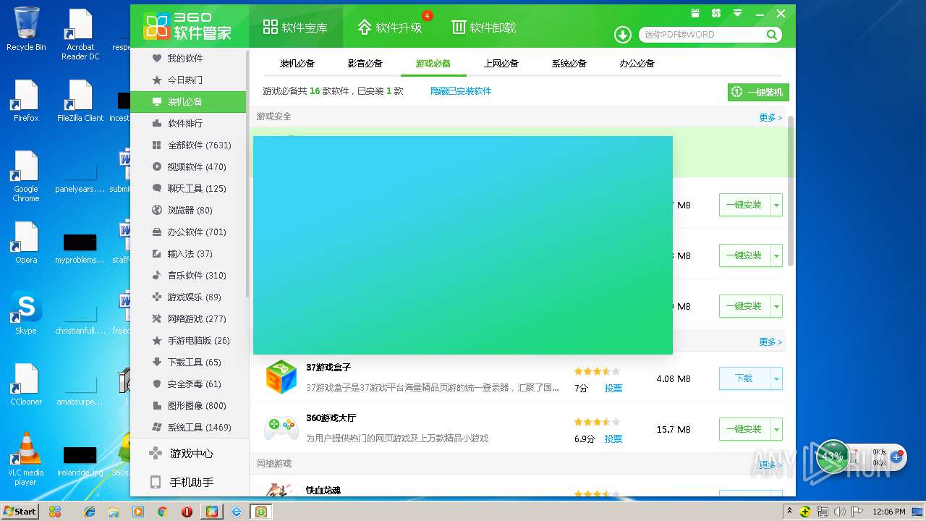The width and height of the screenshot is (926, 521).
Task: Click 投票 link for 360游戏大厅
Action: click(x=613, y=439)
